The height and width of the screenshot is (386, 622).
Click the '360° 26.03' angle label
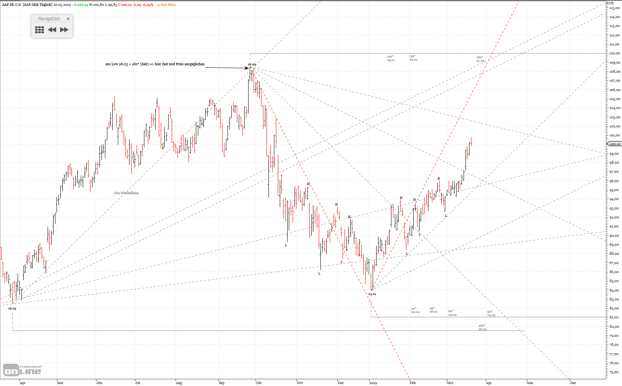pyautogui.click(x=482, y=327)
